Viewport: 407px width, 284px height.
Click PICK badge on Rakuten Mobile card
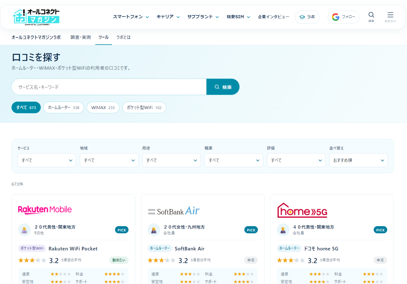coord(122,230)
